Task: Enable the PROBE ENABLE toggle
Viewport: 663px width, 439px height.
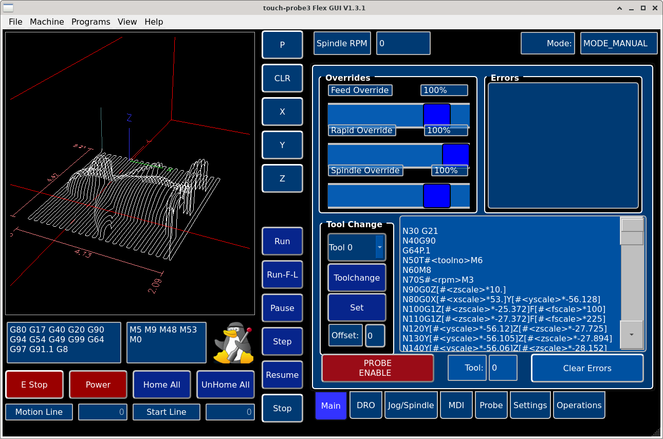Action: [378, 368]
